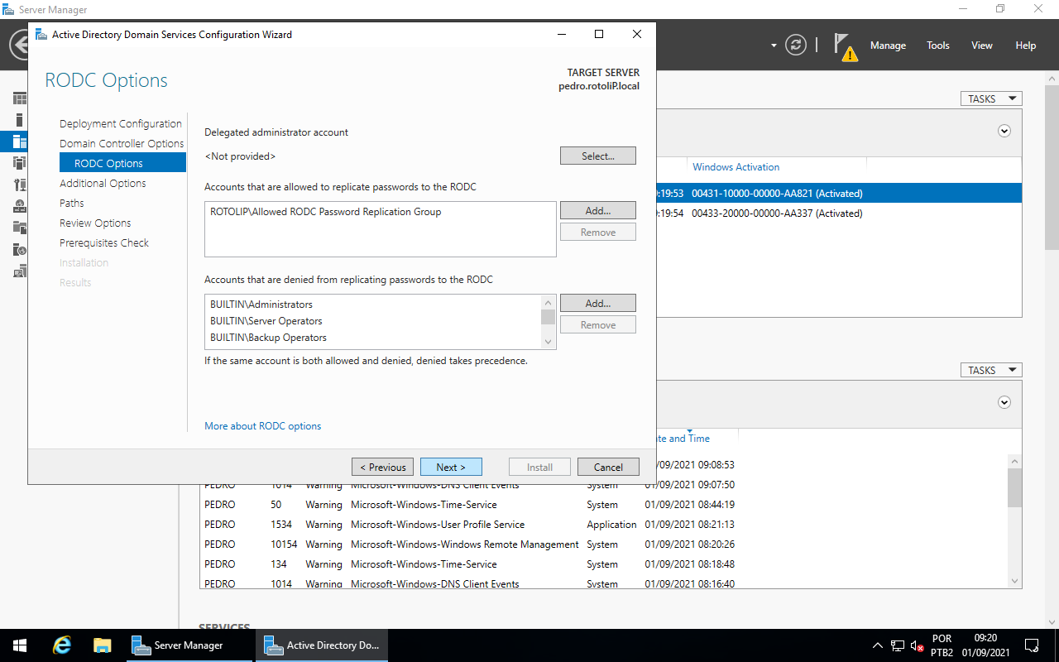Go to Additional Options wizard step
This screenshot has height=662, width=1059.
tap(103, 183)
